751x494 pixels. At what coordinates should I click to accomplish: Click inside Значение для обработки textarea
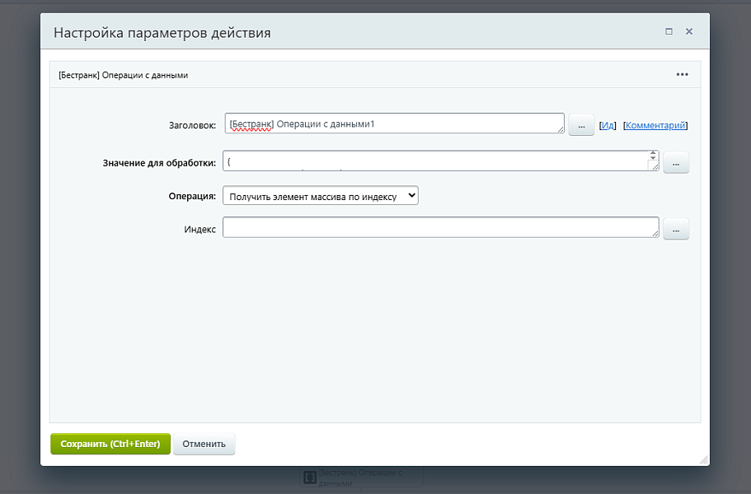(x=434, y=161)
